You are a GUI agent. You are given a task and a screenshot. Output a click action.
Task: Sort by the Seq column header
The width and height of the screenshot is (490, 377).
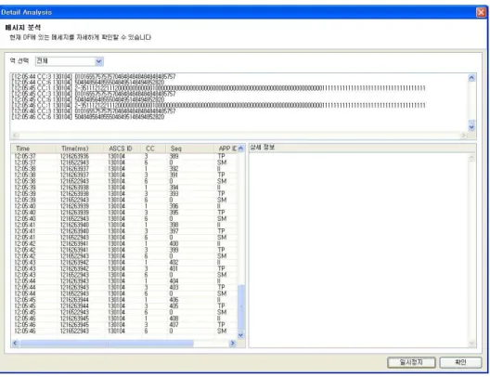click(190, 149)
